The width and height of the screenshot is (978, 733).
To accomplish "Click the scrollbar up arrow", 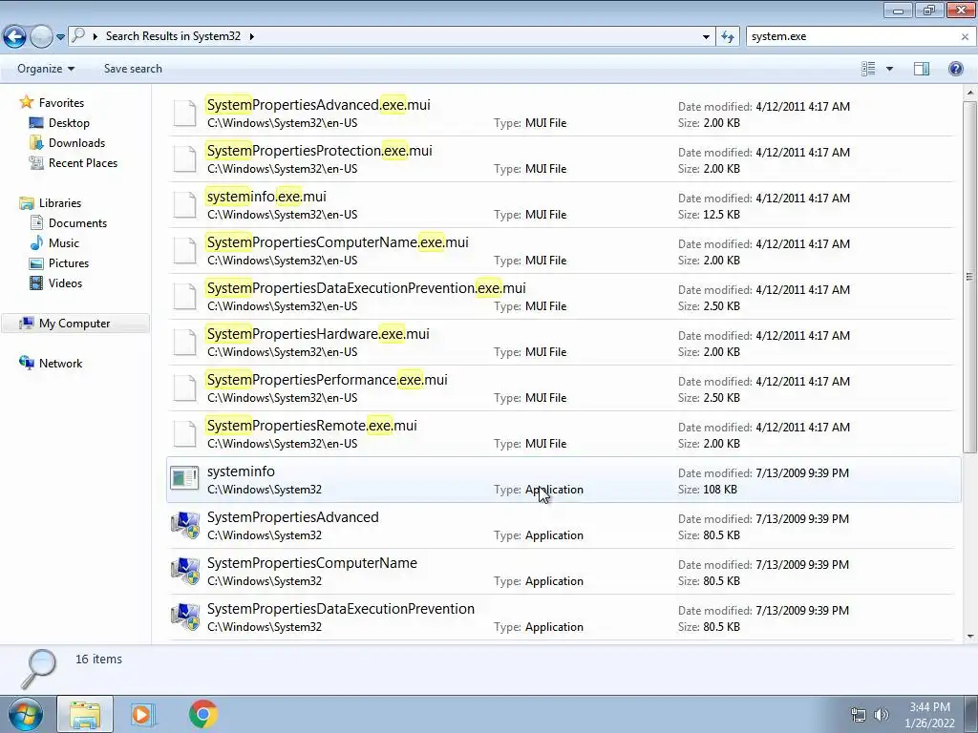I will tap(969, 93).
